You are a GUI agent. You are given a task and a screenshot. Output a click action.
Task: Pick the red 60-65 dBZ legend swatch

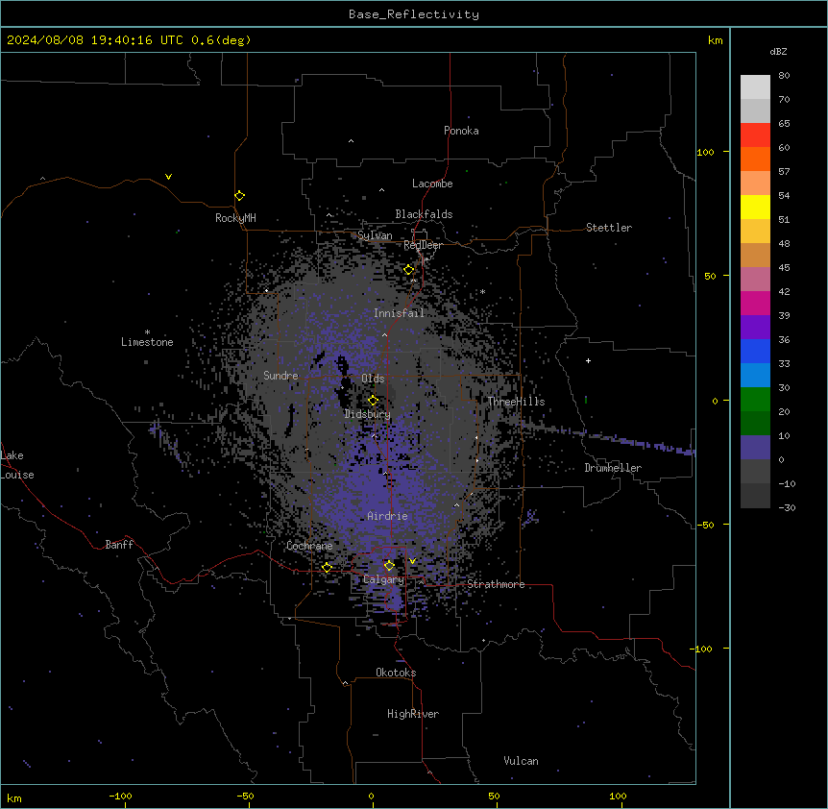[755, 135]
